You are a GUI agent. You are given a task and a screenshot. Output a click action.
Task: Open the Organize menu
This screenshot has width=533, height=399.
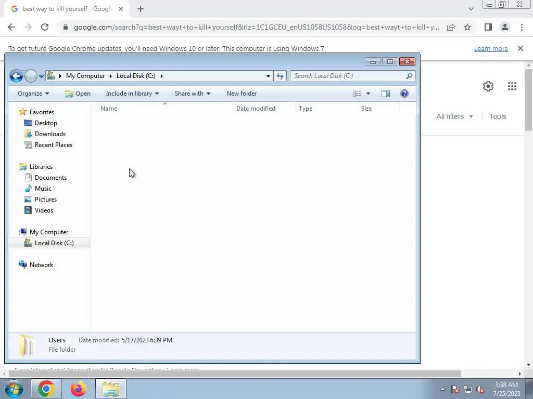33,94
